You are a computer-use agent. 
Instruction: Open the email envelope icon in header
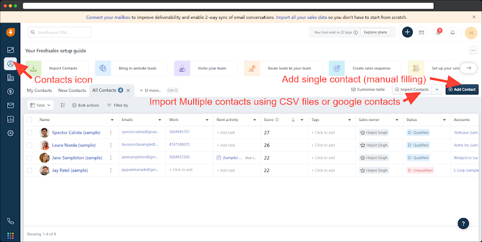pos(421,32)
